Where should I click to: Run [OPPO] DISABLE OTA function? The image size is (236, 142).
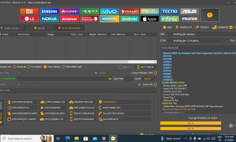tap(53, 102)
